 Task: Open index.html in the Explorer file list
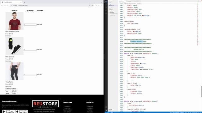pyautogui.click(x=111, y=13)
